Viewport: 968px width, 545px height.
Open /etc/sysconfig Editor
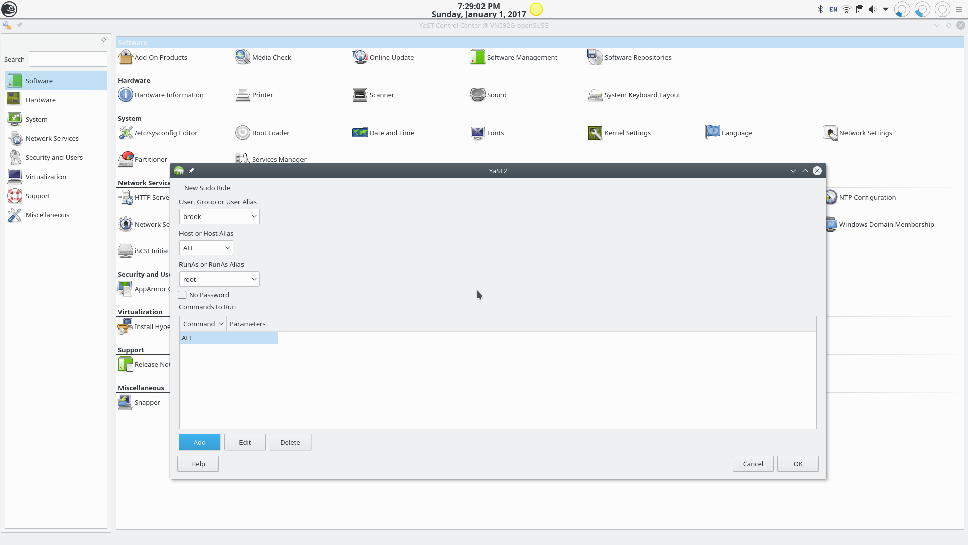click(x=157, y=133)
